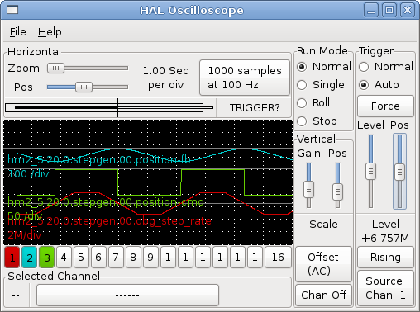Set Trigger mode to Normal
Image resolution: width=420 pixels, height=312 pixels.
pos(386,67)
